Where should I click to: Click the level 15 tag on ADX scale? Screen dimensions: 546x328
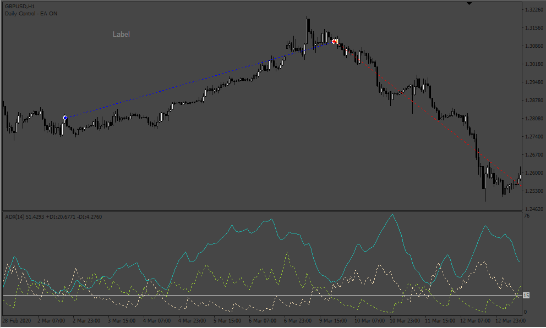click(526, 296)
